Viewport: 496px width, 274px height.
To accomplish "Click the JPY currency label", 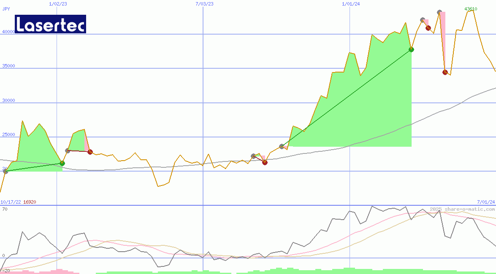I will pos(6,9).
